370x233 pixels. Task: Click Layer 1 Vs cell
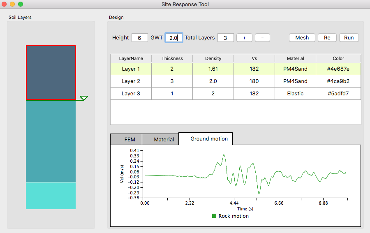[x=254, y=69]
